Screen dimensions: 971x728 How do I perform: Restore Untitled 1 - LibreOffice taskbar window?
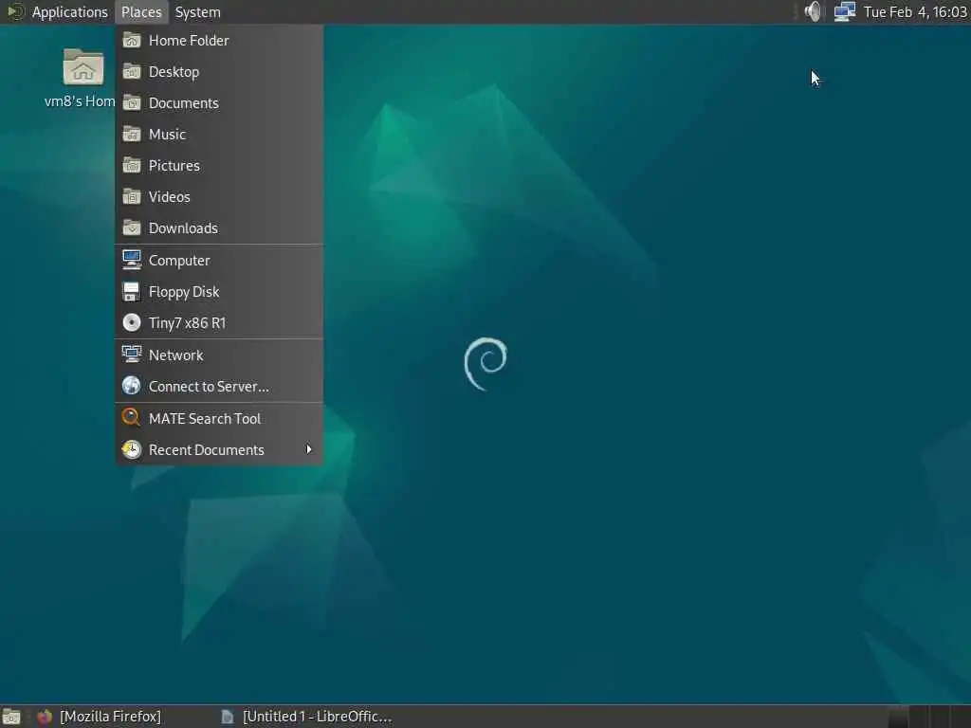click(x=308, y=717)
